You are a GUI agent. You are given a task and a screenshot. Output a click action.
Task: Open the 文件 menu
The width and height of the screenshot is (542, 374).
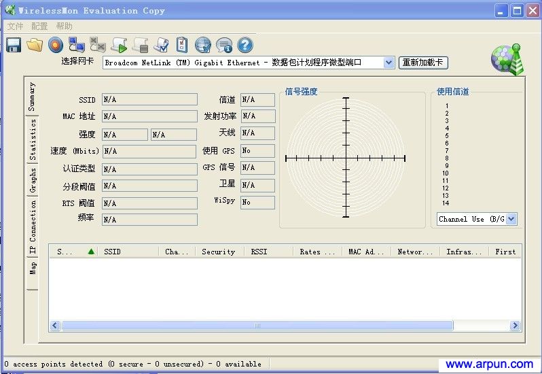(x=15, y=26)
